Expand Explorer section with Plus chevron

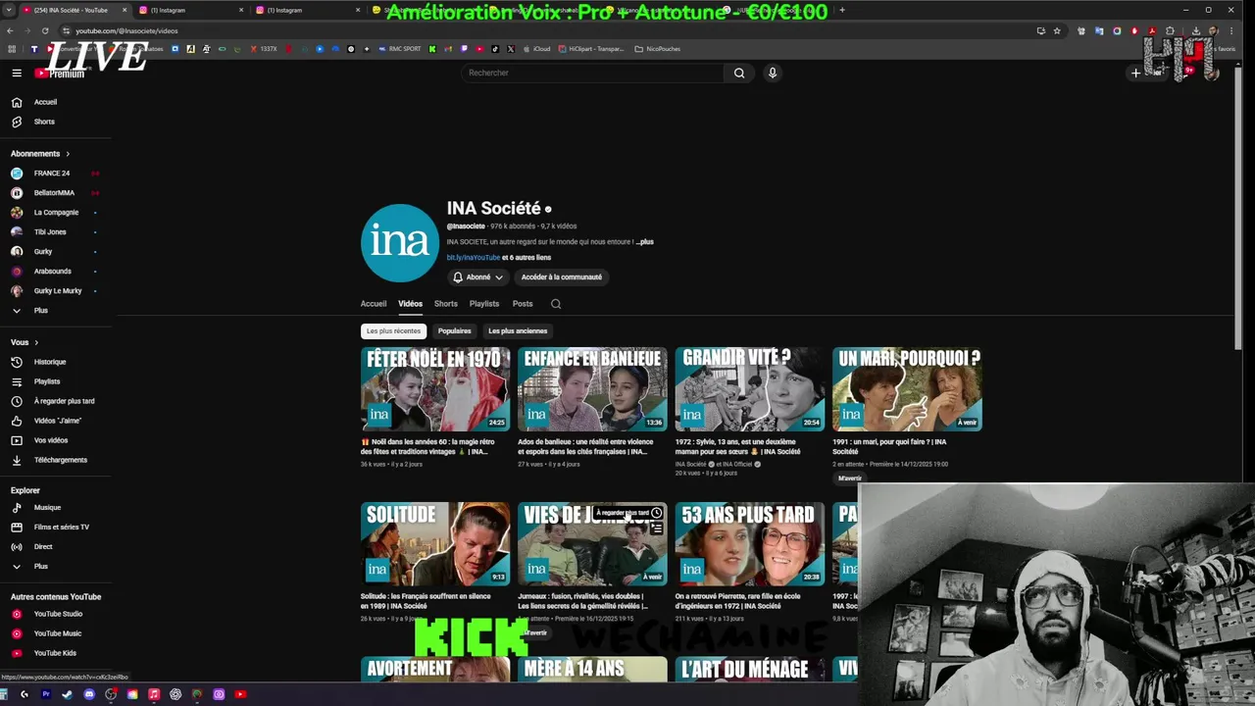point(17,567)
